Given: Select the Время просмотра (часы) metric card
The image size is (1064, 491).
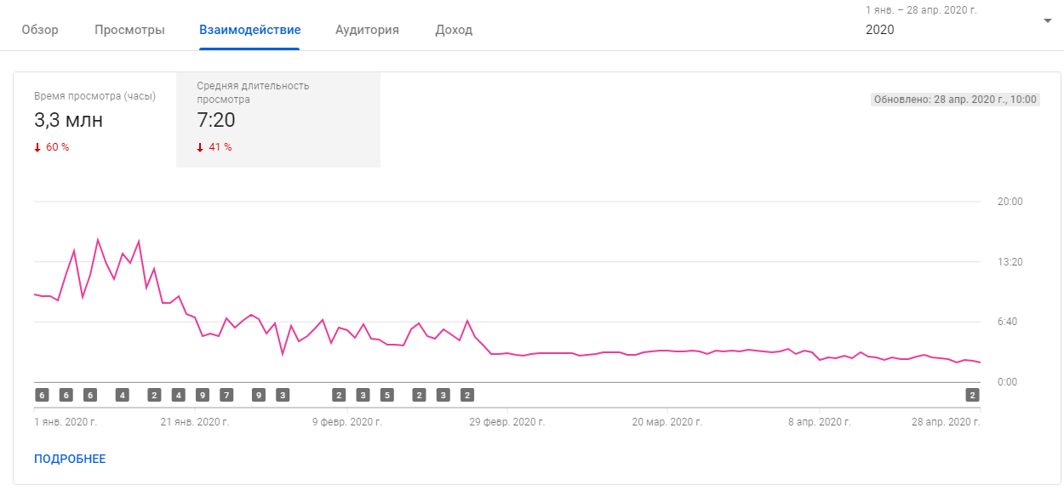Looking at the screenshot, I should coord(94,120).
